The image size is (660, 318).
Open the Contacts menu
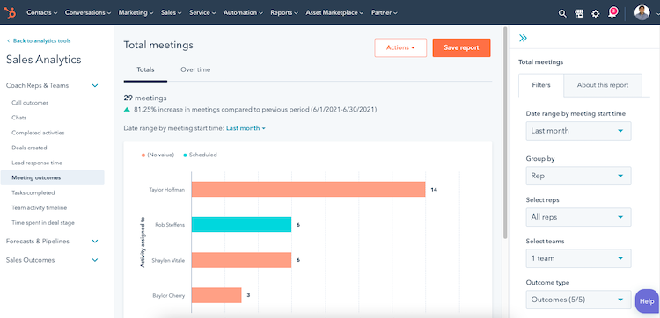click(x=42, y=12)
